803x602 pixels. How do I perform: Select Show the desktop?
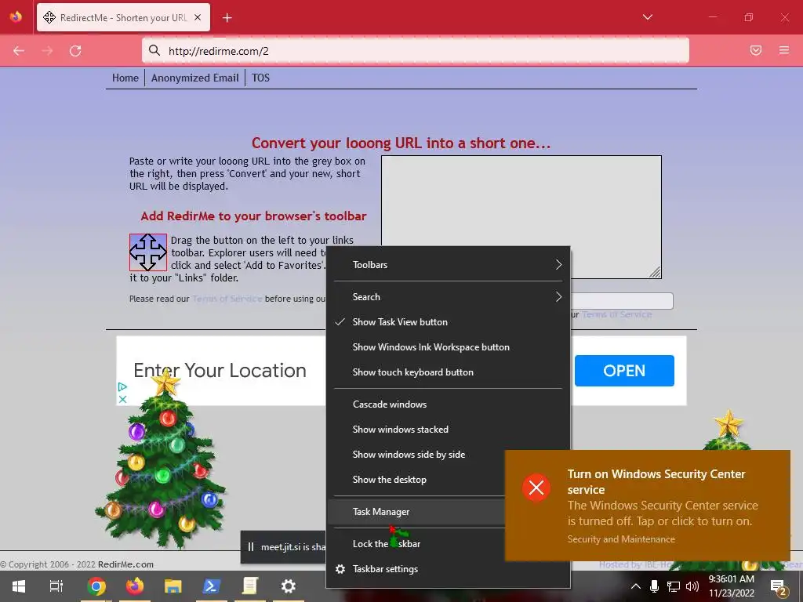(416, 480)
